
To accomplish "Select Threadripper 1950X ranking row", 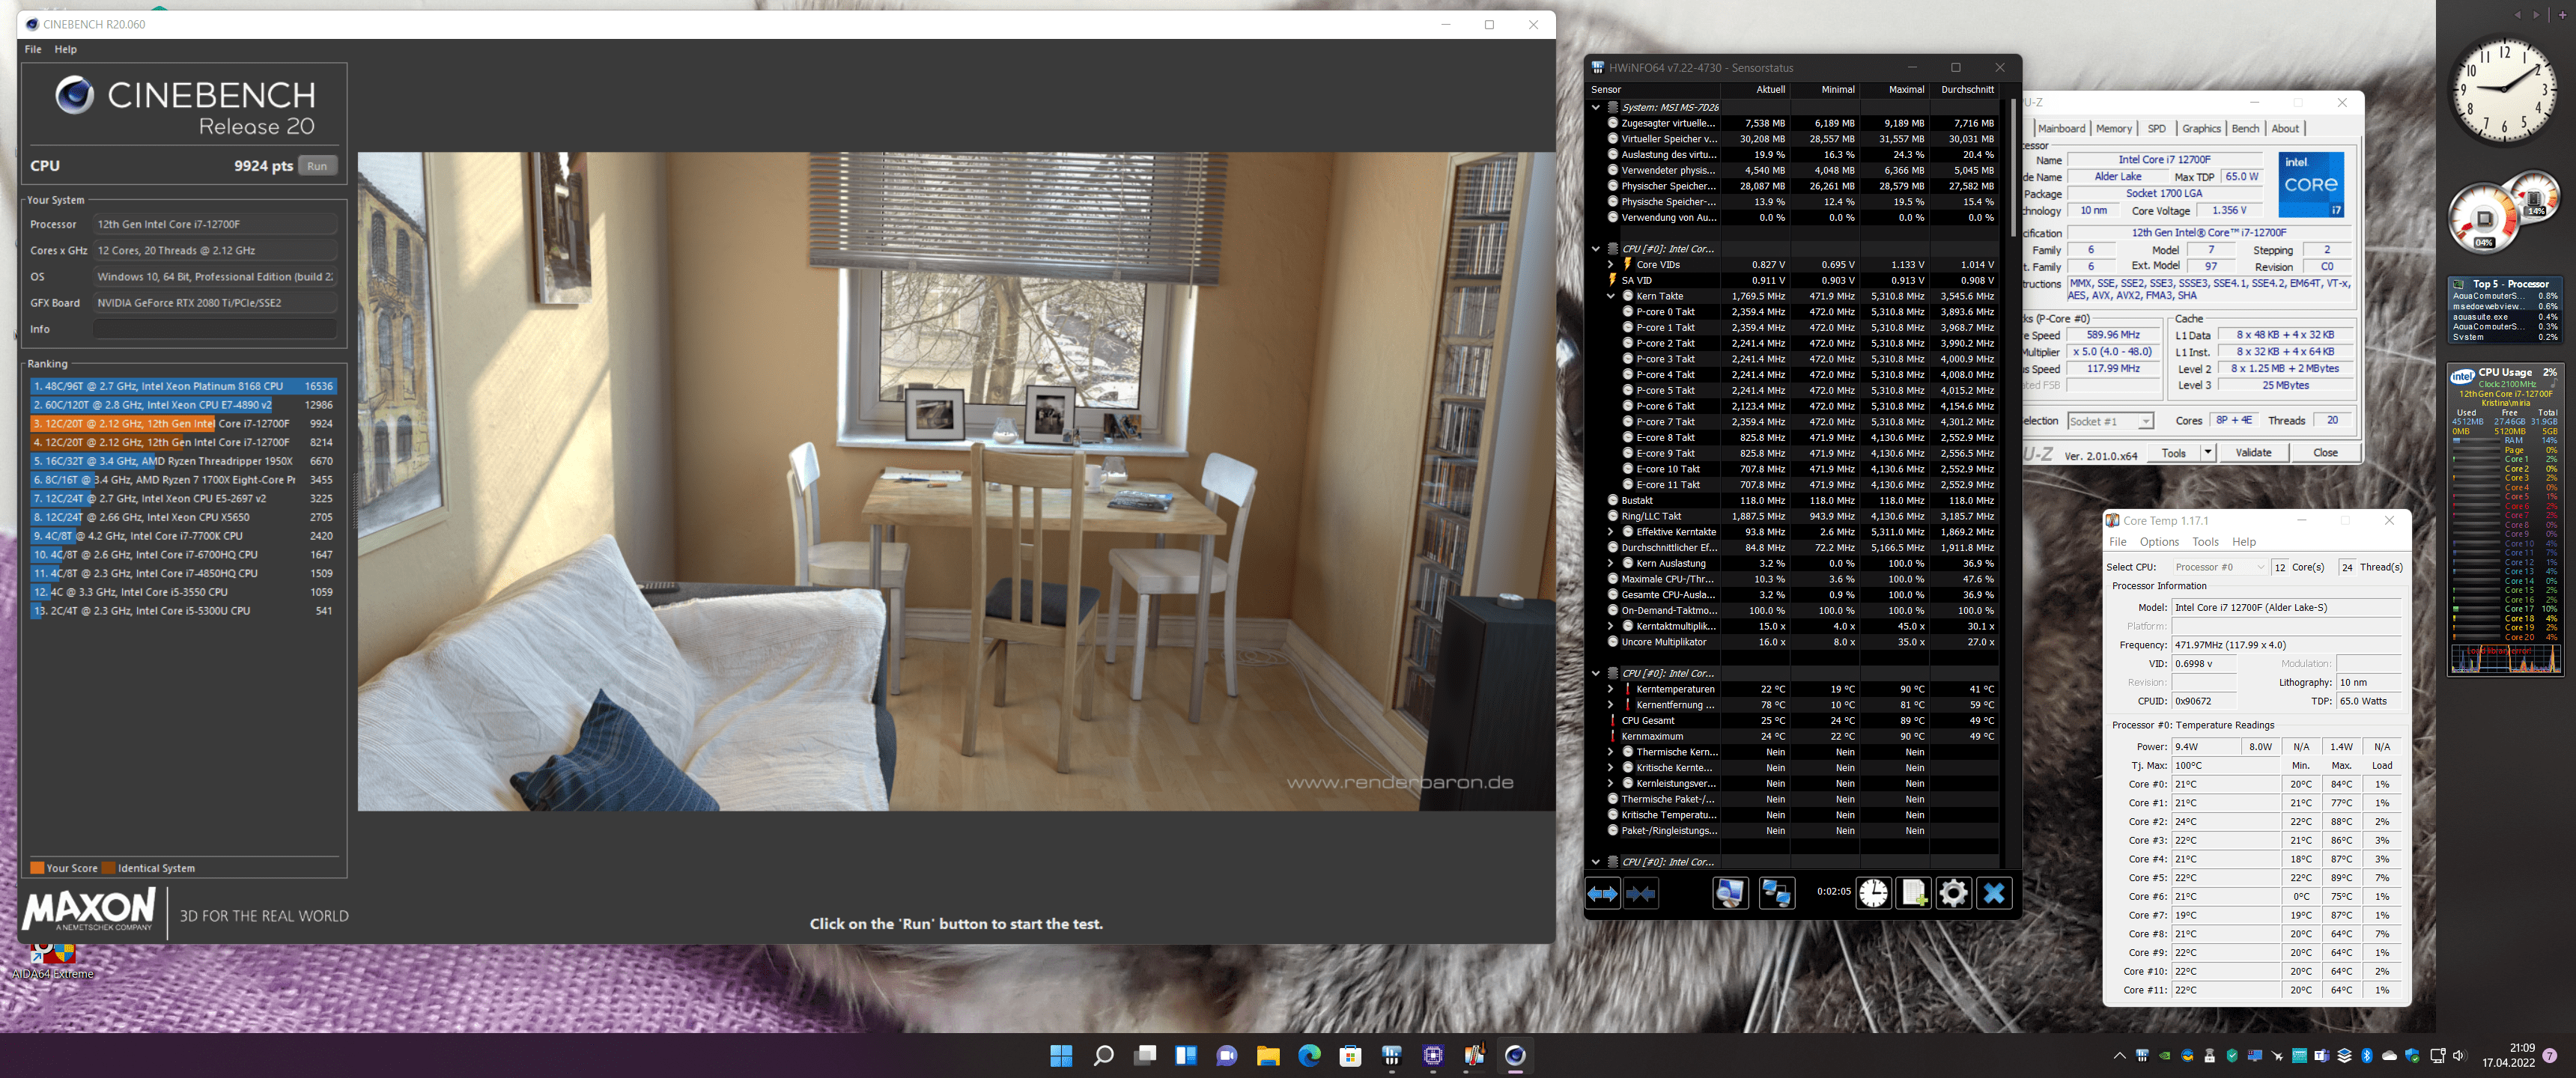I will pyautogui.click(x=183, y=461).
